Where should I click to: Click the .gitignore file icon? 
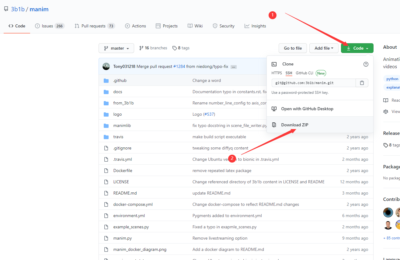coord(106,148)
